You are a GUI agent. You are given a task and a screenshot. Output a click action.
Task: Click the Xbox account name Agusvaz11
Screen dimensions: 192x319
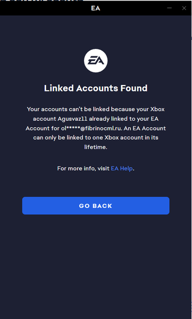pos(72,119)
